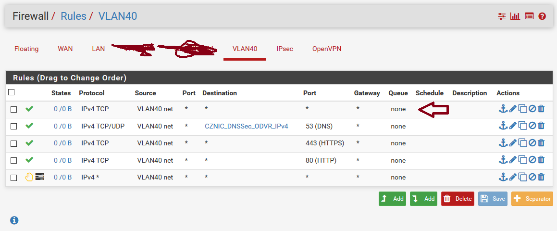
Task: Open the related log entries icon
Action: click(529, 16)
